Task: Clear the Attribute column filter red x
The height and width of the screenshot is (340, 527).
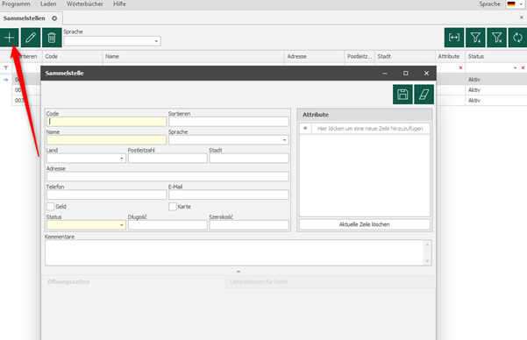Action: (x=460, y=67)
